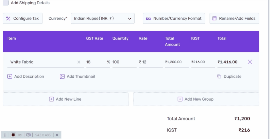Click the percent icon on Configure Tax
This screenshot has width=270, height=139.
pos(8,18)
